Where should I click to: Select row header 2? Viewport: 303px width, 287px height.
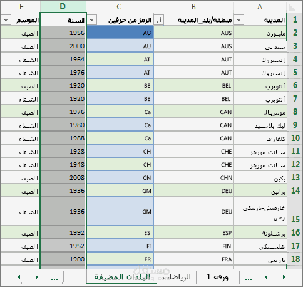295,33
